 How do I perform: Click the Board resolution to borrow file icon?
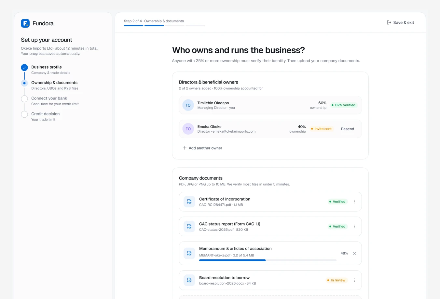tap(189, 280)
